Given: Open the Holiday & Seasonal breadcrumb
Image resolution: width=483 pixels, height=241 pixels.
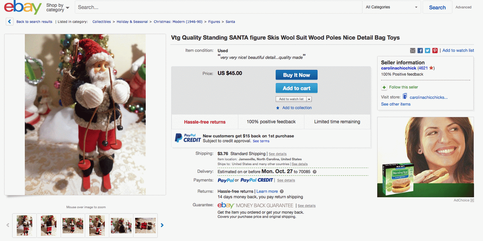Looking at the screenshot, I should [132, 22].
